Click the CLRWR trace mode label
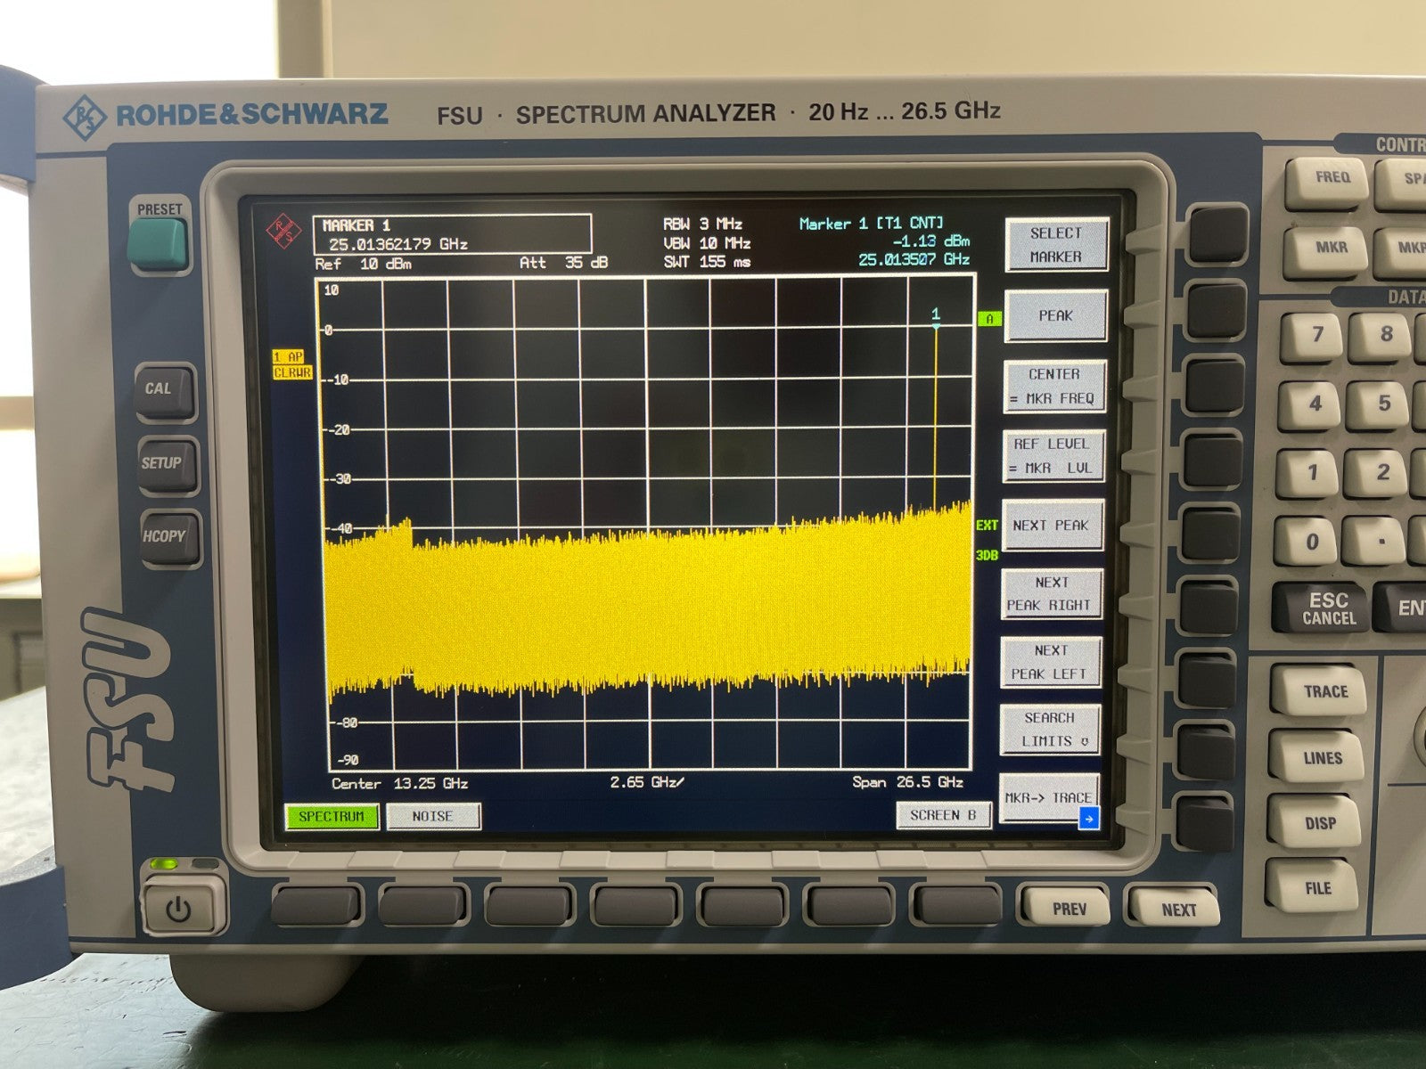Screen dimensions: 1426x1069 [x=292, y=372]
